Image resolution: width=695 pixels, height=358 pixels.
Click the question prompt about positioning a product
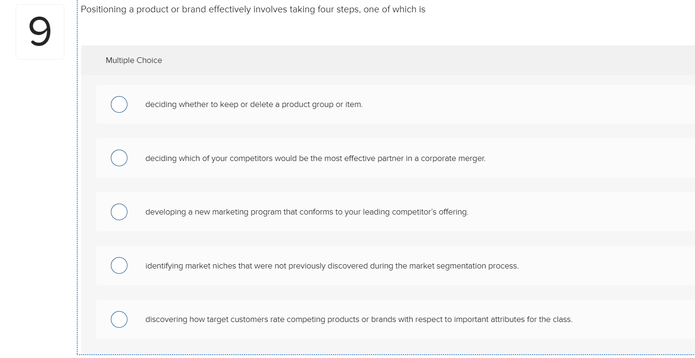pyautogui.click(x=253, y=9)
